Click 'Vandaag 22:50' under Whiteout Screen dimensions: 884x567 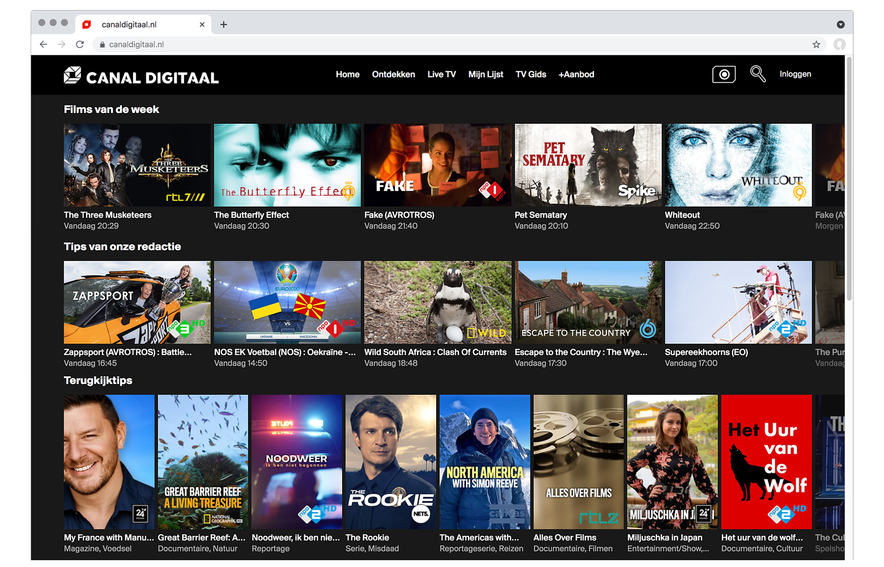[x=692, y=226]
